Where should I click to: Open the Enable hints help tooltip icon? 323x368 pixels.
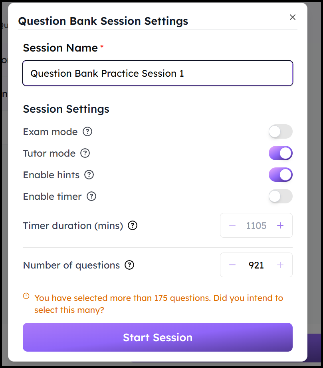(x=89, y=175)
